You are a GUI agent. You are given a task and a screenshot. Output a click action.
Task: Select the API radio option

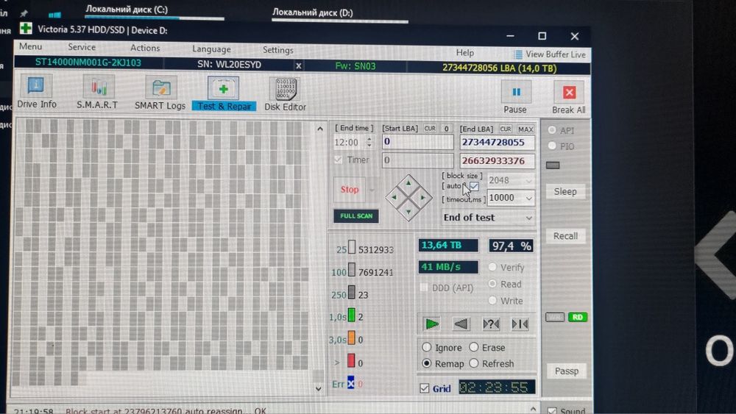552,130
